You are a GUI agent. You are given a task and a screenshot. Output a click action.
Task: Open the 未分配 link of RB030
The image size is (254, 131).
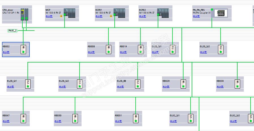tap(220, 87)
